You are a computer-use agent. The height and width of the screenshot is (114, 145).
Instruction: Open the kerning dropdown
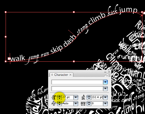tap(76, 103)
